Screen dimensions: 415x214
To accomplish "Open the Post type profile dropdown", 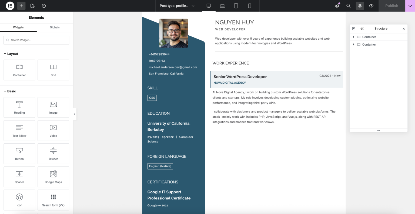I will click(x=177, y=6).
